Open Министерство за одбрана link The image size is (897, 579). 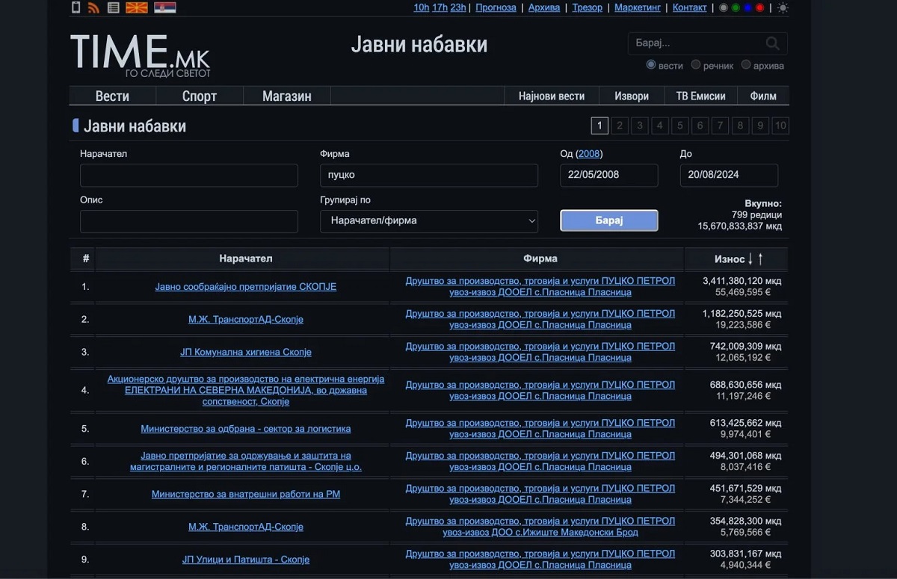(245, 429)
